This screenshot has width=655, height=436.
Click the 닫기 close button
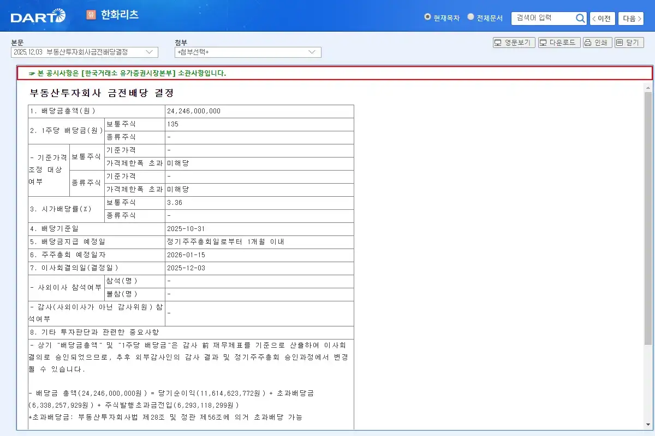coord(629,43)
